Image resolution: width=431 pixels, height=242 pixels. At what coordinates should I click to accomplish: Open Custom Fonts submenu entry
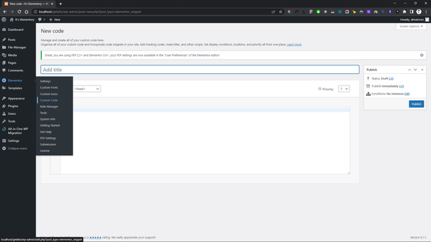pos(49,87)
